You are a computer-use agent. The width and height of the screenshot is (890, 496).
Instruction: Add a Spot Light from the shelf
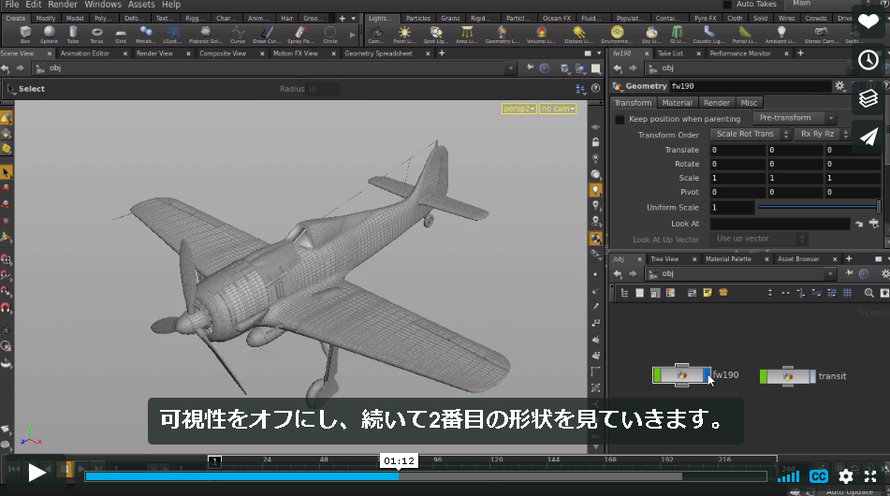[436, 34]
